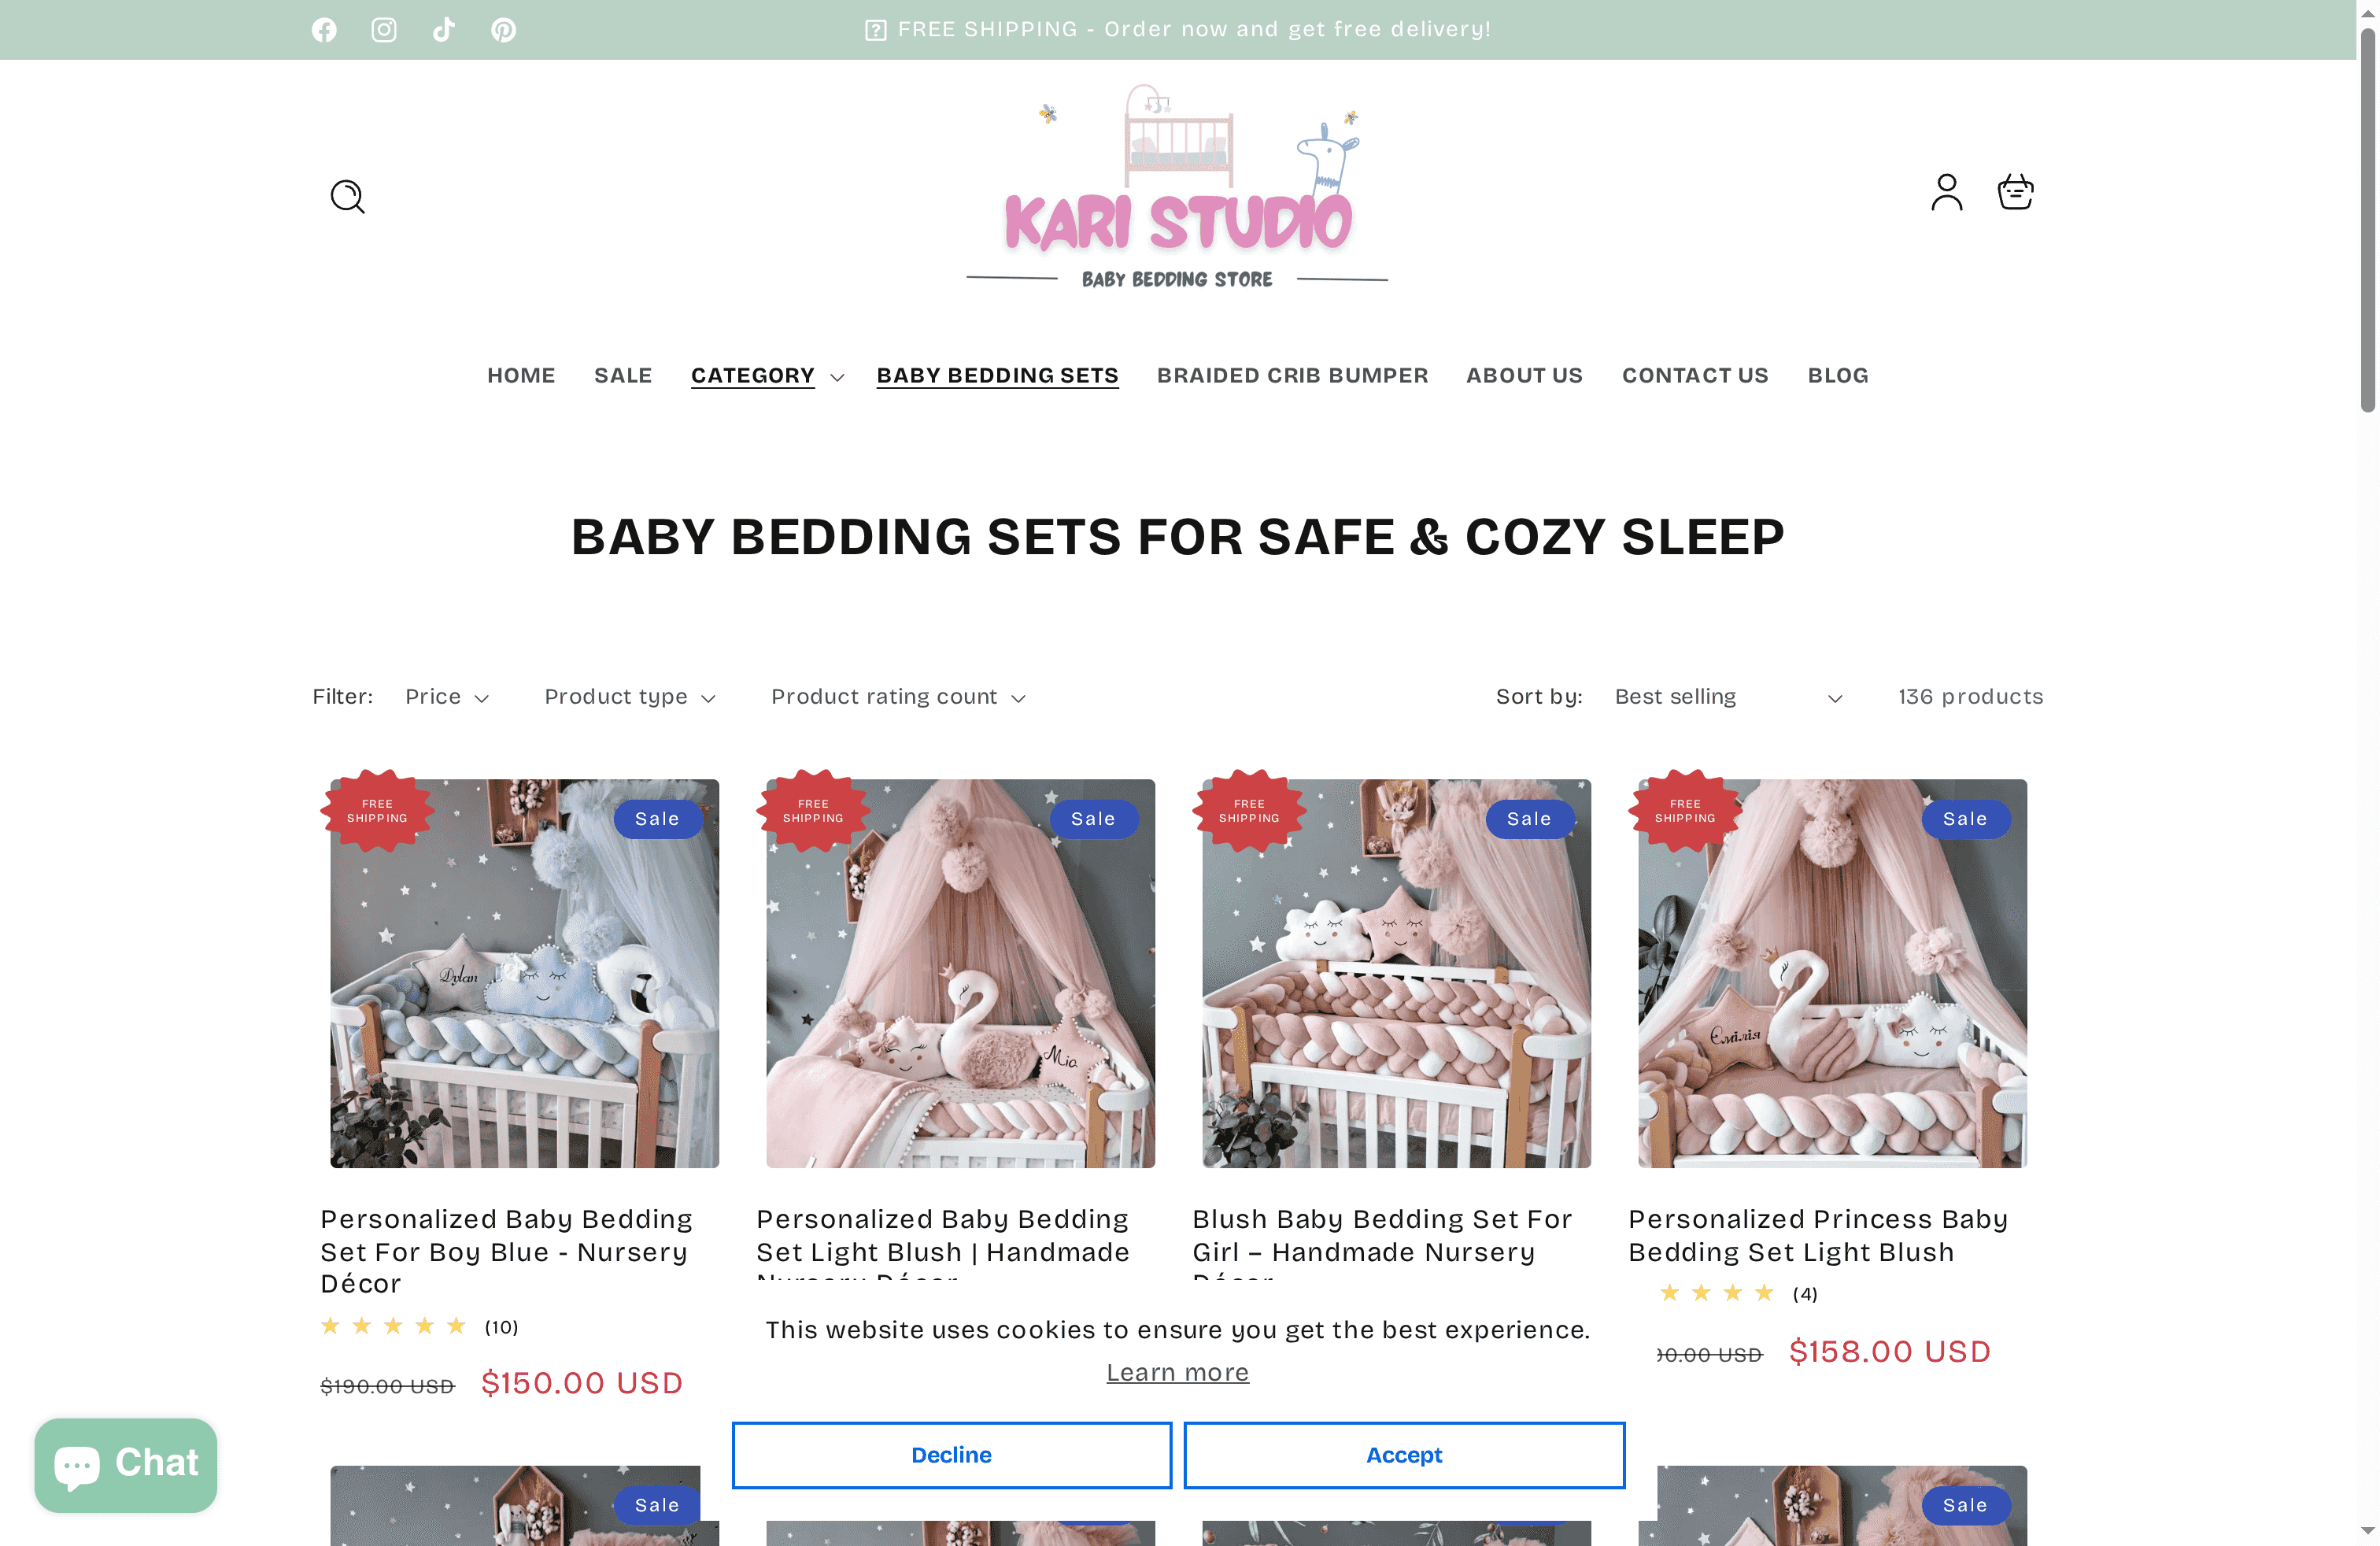Image resolution: width=2380 pixels, height=1546 pixels.
Task: Expand the Product type filter
Action: click(x=630, y=697)
